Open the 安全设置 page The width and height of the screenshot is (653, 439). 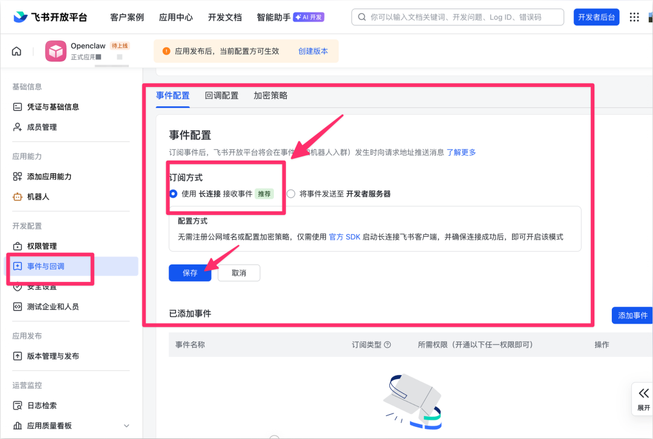pyautogui.click(x=41, y=286)
